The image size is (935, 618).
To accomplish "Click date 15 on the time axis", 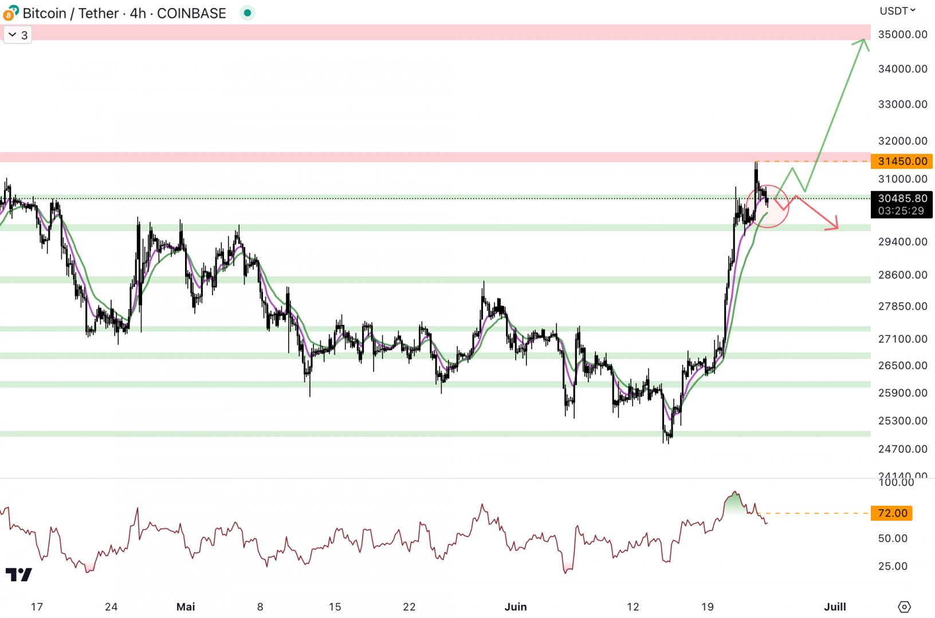I will click(335, 607).
